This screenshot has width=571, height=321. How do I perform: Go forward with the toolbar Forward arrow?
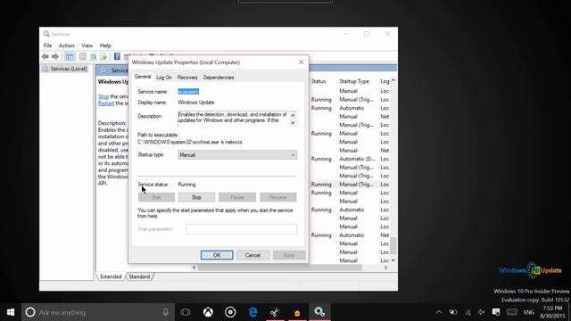click(55, 56)
